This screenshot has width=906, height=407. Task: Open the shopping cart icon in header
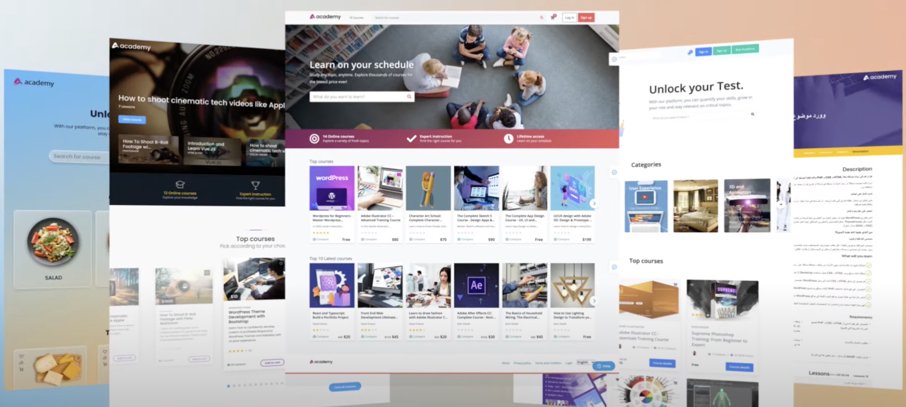pyautogui.click(x=553, y=18)
